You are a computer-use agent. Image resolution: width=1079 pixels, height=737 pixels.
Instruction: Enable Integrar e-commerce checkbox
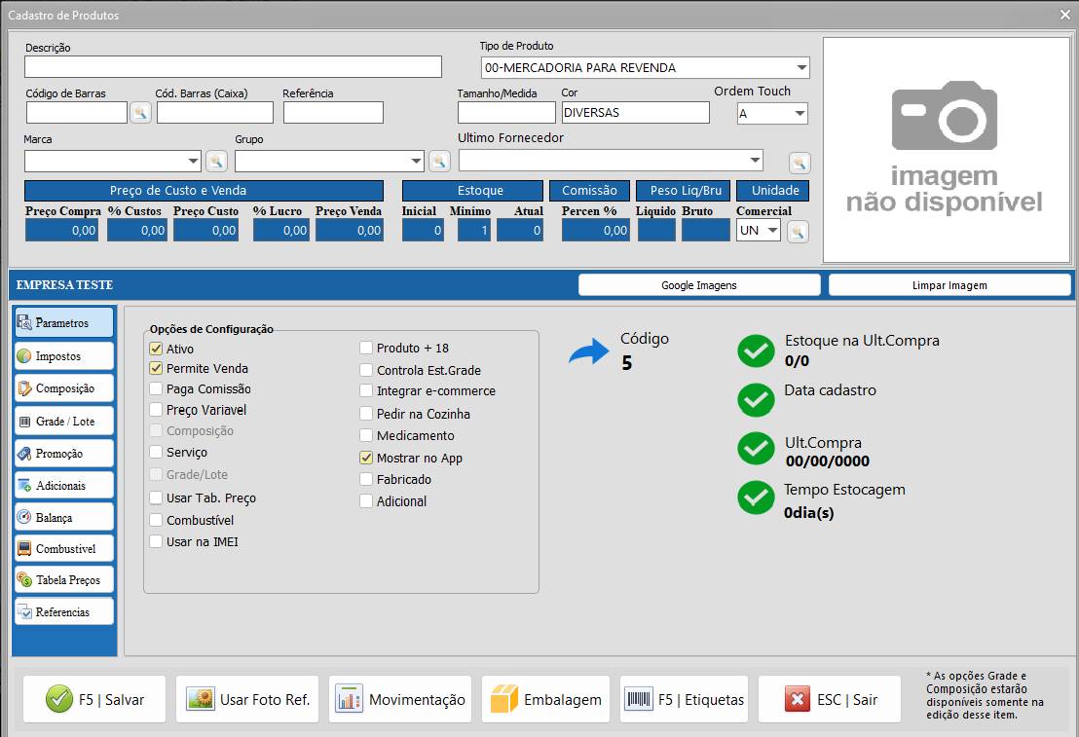point(366,390)
